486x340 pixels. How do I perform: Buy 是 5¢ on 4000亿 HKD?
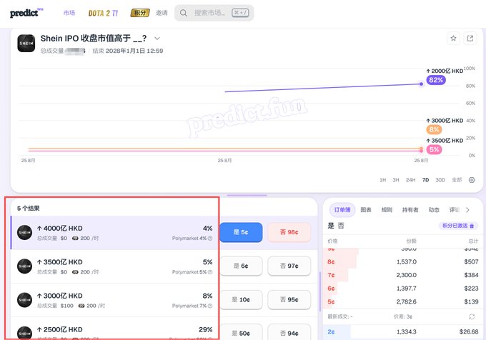click(241, 232)
